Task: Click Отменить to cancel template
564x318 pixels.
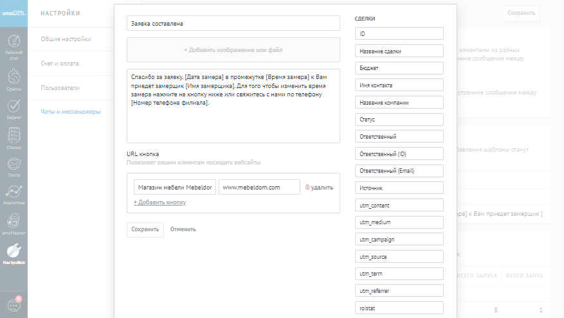Action: point(183,229)
